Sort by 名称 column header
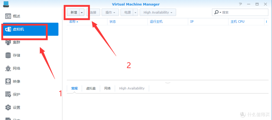Screen dimensions: 272x120 coord(87,22)
